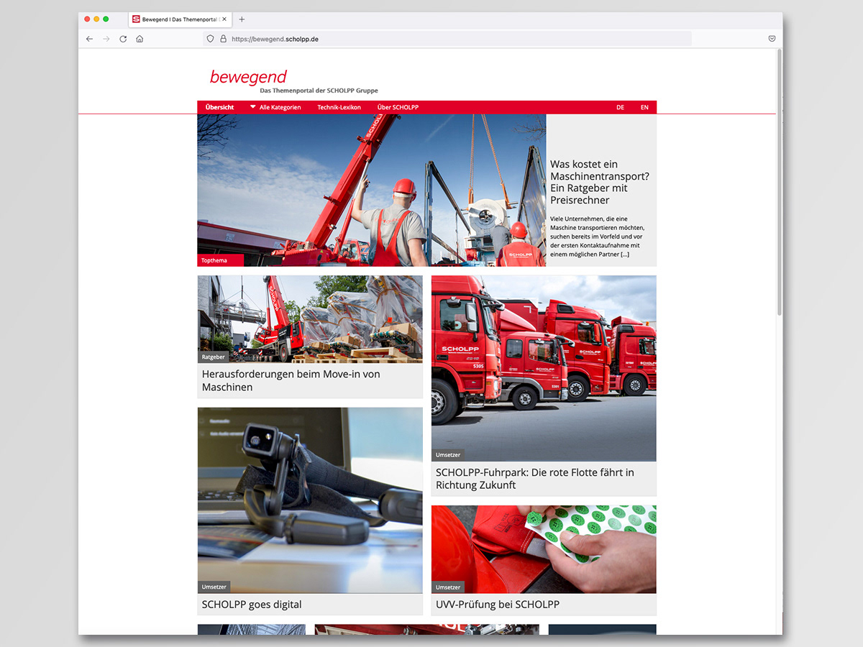Open the crane Topthema hero image
The width and height of the screenshot is (863, 647).
372,191
